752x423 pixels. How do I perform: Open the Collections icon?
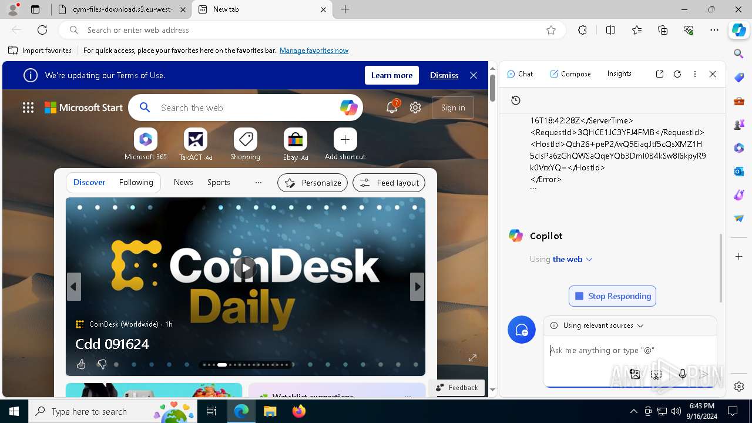coord(663,30)
